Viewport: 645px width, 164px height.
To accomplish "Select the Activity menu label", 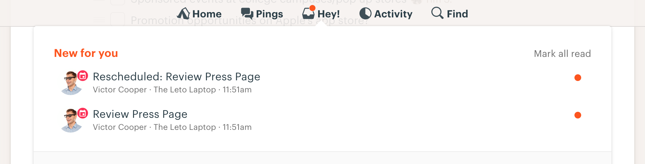I will coord(393,14).
